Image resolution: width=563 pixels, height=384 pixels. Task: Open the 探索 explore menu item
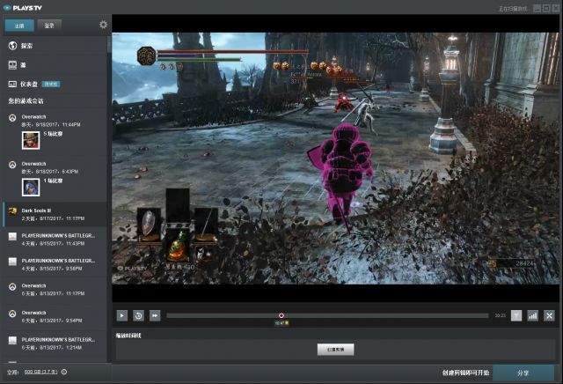(54, 46)
